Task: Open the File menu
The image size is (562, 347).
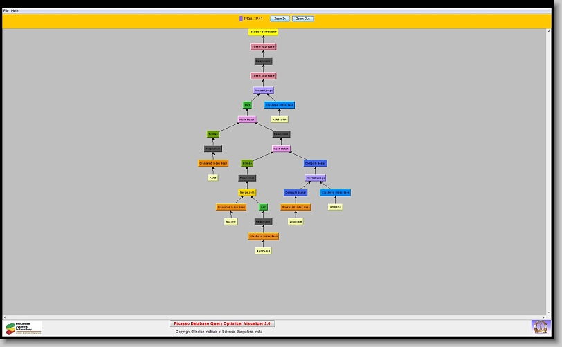Action: [6, 11]
